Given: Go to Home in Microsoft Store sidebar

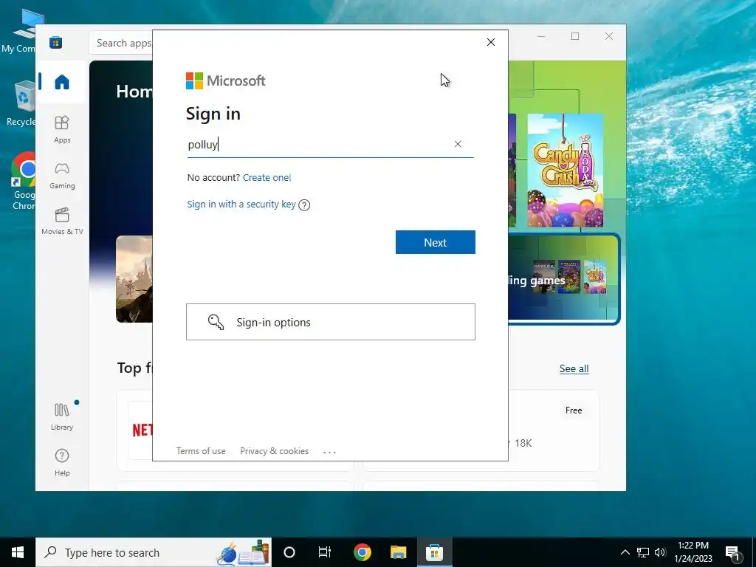Looking at the screenshot, I should tap(62, 82).
